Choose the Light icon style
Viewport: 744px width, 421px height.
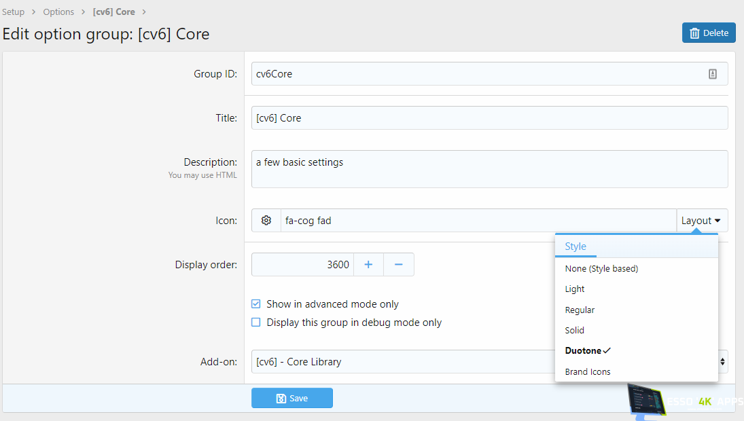(x=575, y=289)
